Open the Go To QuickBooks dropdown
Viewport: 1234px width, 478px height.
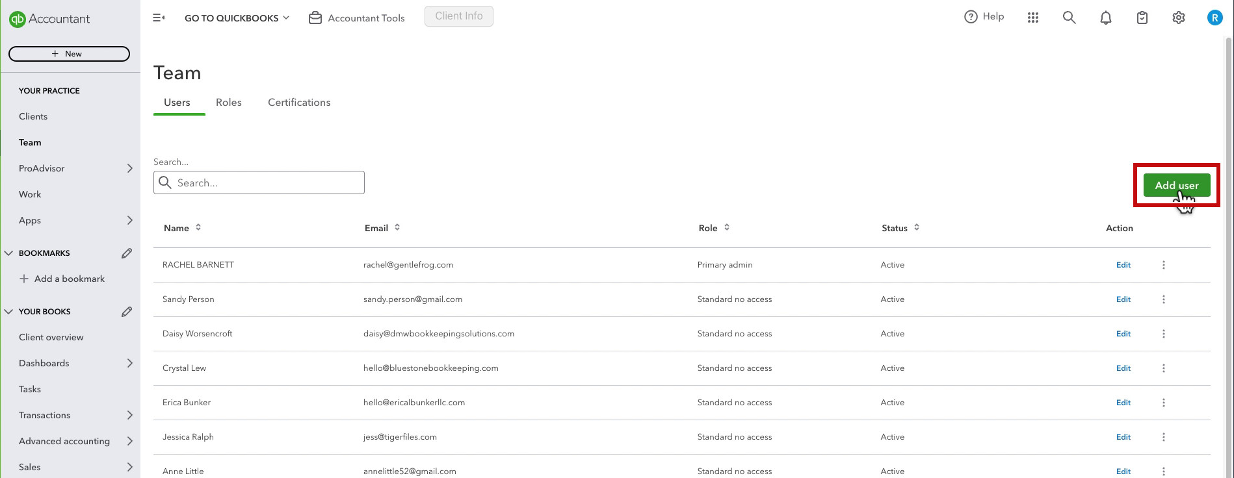coord(237,18)
